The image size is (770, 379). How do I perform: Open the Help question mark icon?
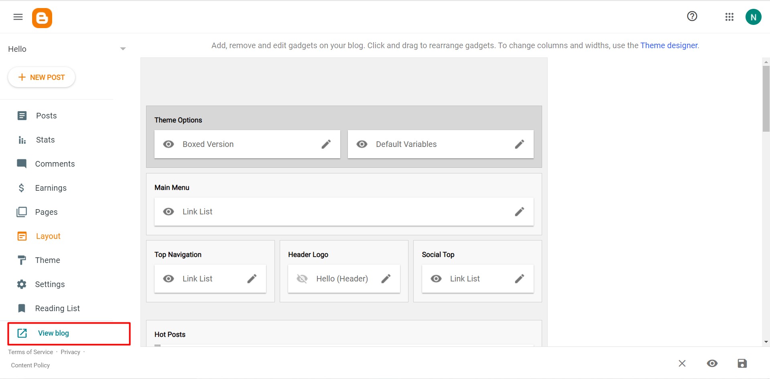point(692,16)
